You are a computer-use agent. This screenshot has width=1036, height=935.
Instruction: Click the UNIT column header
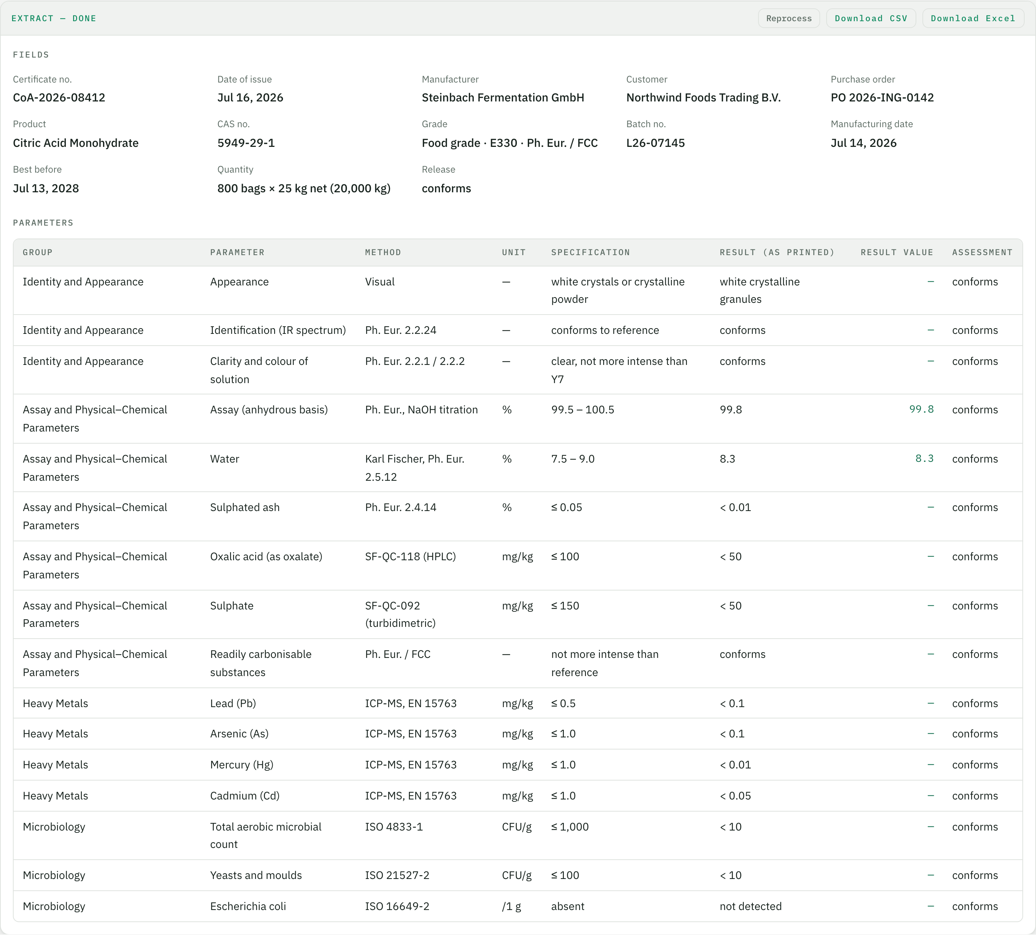coord(514,253)
